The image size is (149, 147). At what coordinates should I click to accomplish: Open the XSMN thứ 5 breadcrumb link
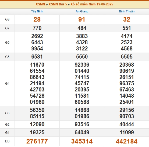coord(58,4)
